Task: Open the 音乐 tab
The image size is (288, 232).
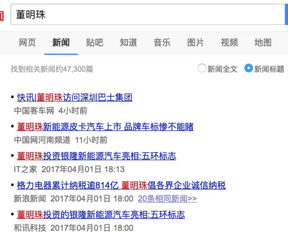Action: (162, 42)
